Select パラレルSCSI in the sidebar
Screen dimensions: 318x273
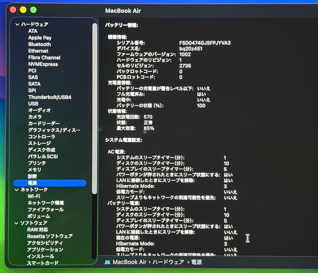coord(43,157)
